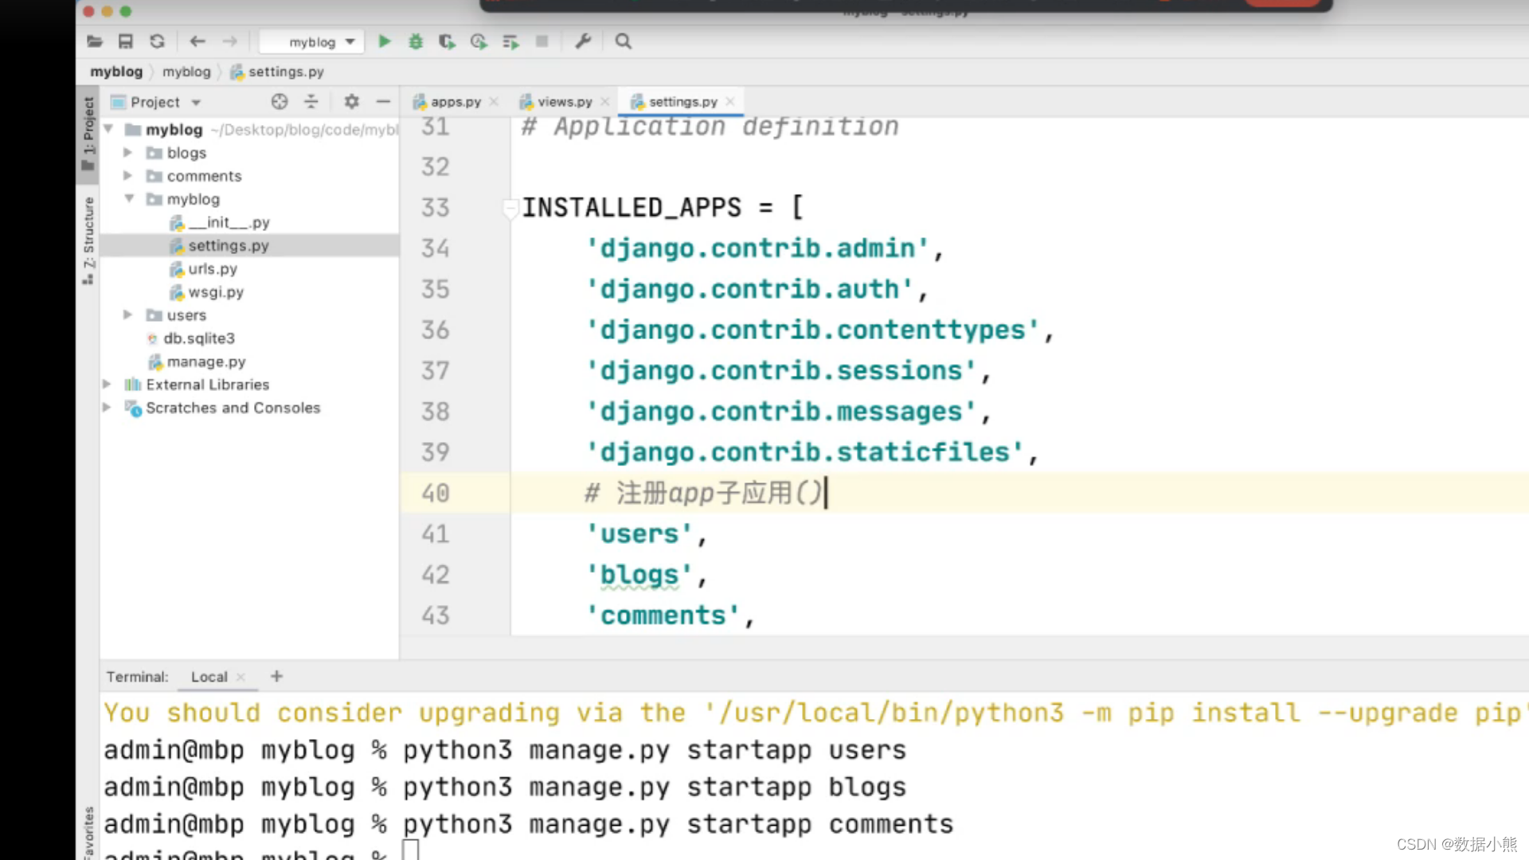Toggle the Favorites side tool window

tap(88, 833)
